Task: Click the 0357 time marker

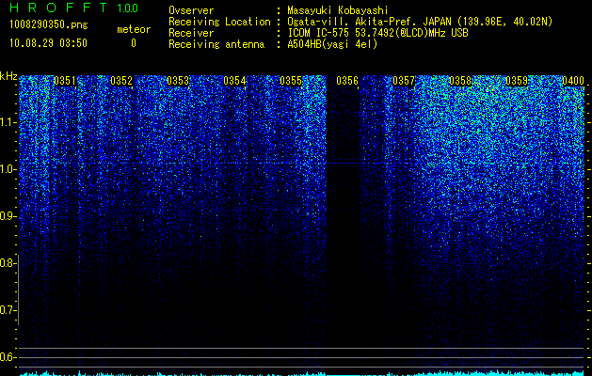Action: (x=404, y=81)
